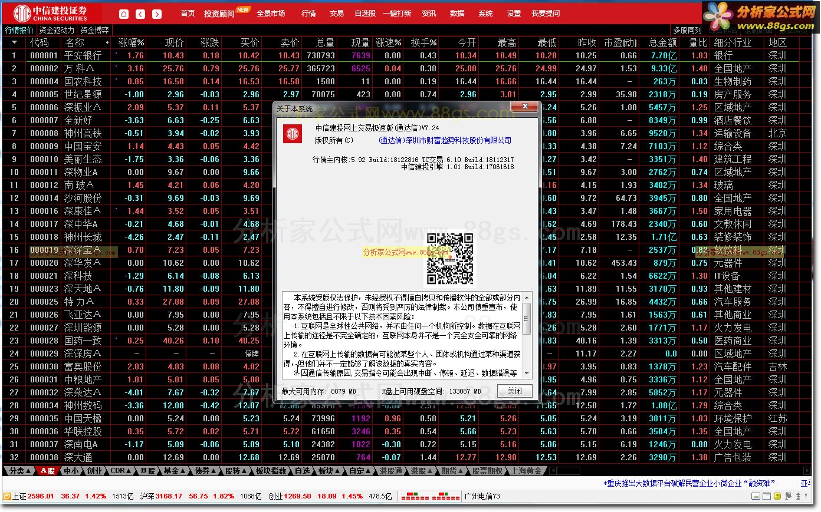This screenshot has width=821, height=512.
Task: Switch to the 资金驱动力 tab
Action: coord(57,30)
